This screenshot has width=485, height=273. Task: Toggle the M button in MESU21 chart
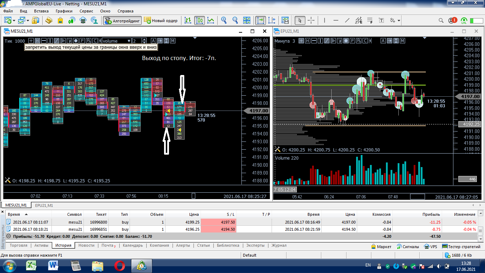pyautogui.click(x=173, y=41)
